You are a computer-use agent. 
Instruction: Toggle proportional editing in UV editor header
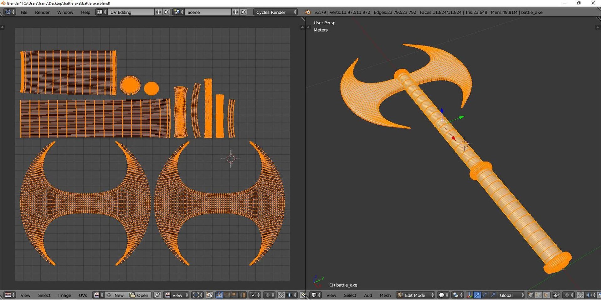[x=269, y=295]
